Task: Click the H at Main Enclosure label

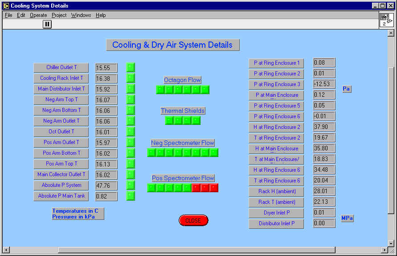Action: [276, 149]
